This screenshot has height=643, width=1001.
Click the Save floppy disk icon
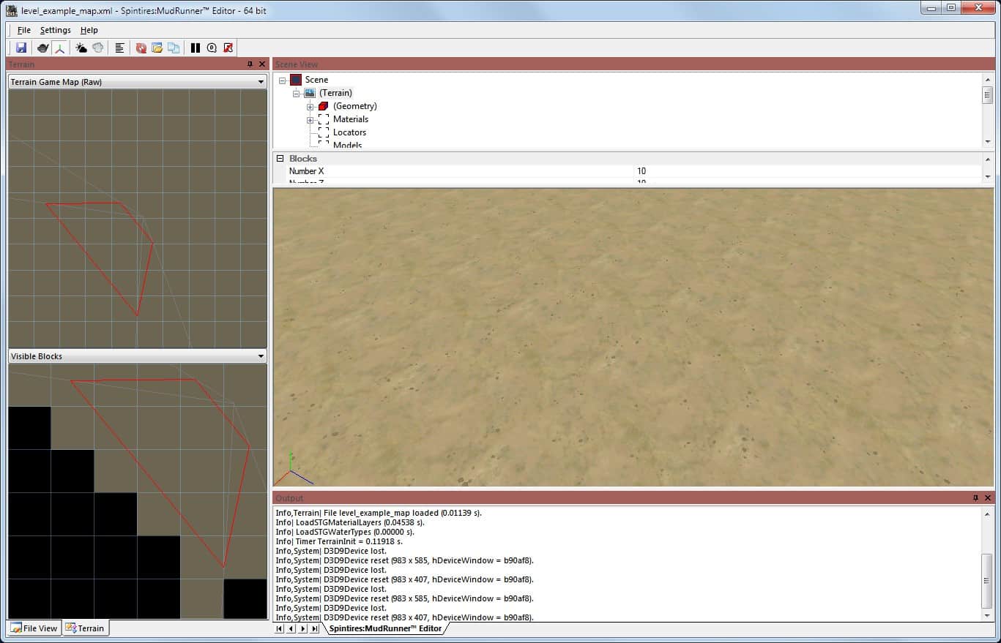pos(21,48)
